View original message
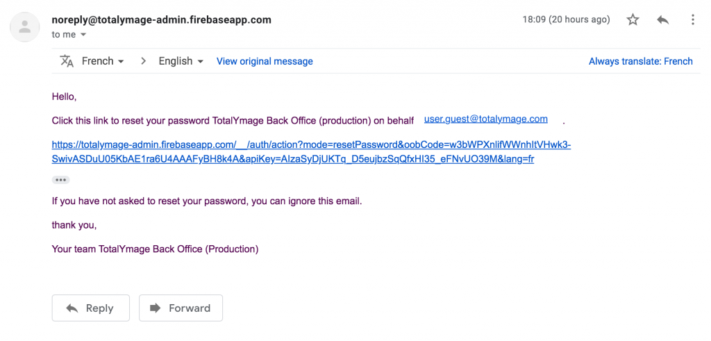 [x=265, y=61]
